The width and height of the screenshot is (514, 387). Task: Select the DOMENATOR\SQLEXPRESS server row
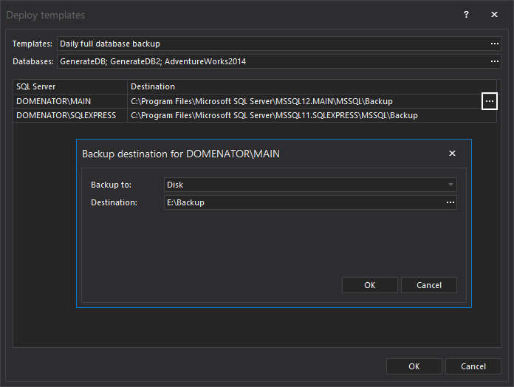(x=70, y=115)
